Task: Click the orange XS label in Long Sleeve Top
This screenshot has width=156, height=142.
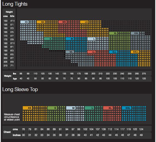Action: tap(27, 108)
